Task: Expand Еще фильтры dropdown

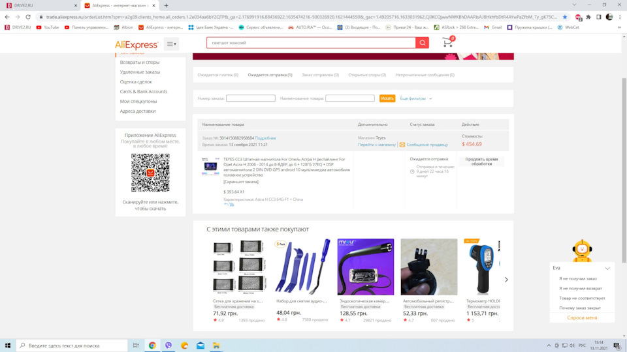Action: pyautogui.click(x=416, y=98)
